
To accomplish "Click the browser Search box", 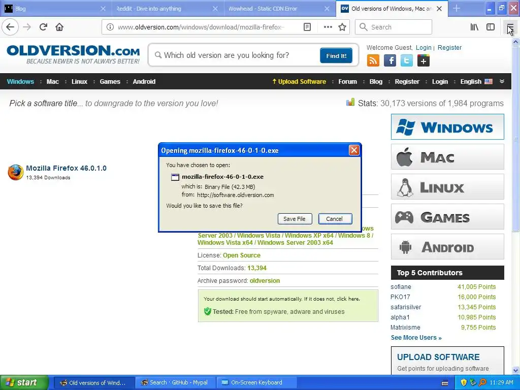I will coord(394,27).
